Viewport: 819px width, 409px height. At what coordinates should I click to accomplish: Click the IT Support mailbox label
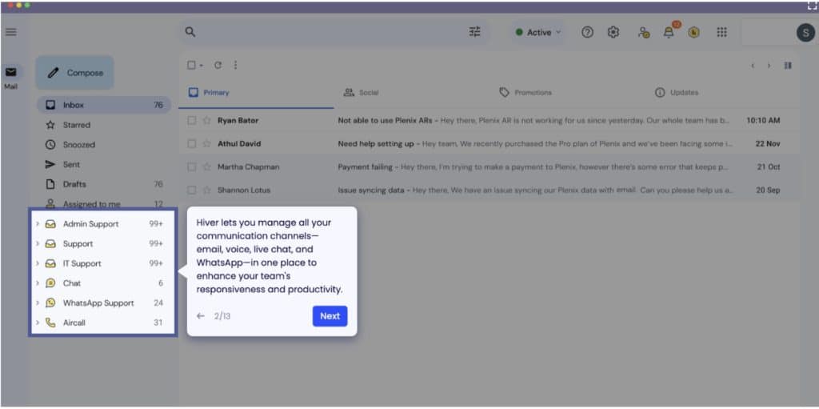pos(82,263)
